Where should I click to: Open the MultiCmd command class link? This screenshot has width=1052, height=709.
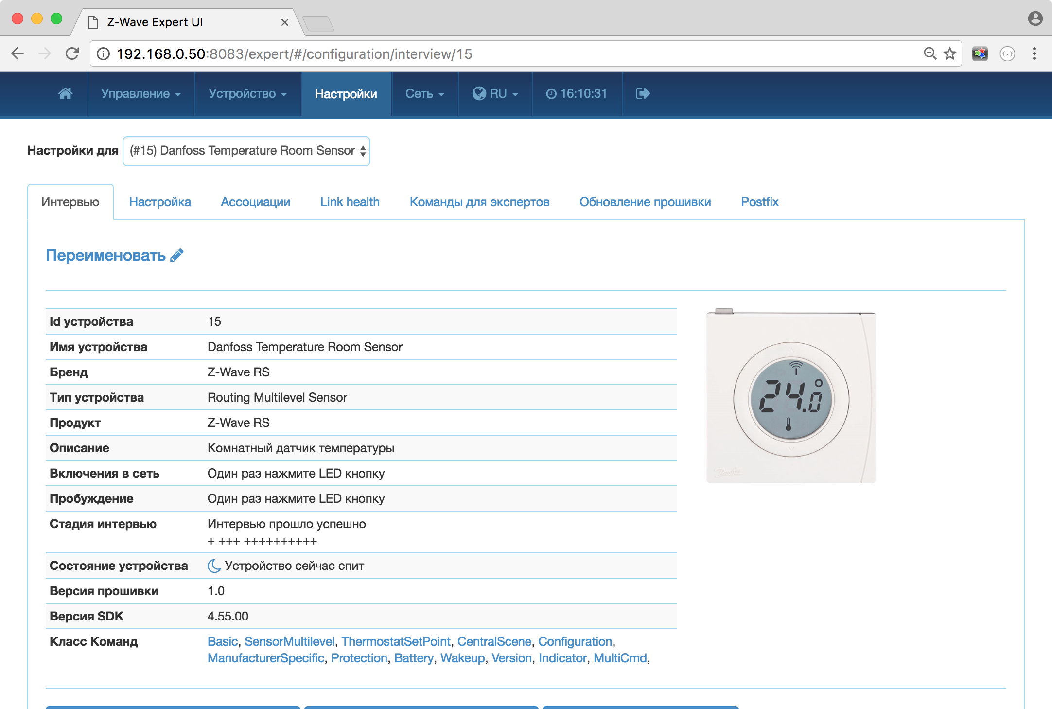click(620, 658)
